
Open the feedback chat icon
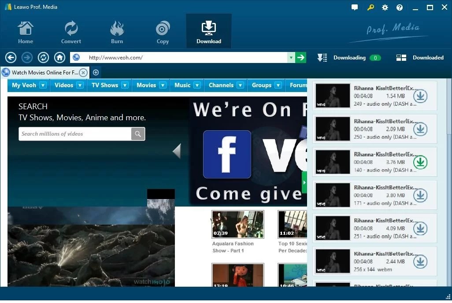coord(355,7)
